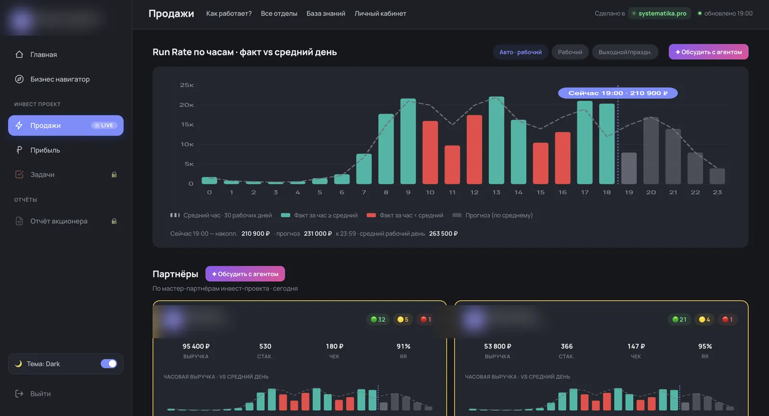769x416 pixels.
Task: Toggle legend Средний час · 30 рабочих дней
Action: [221, 215]
